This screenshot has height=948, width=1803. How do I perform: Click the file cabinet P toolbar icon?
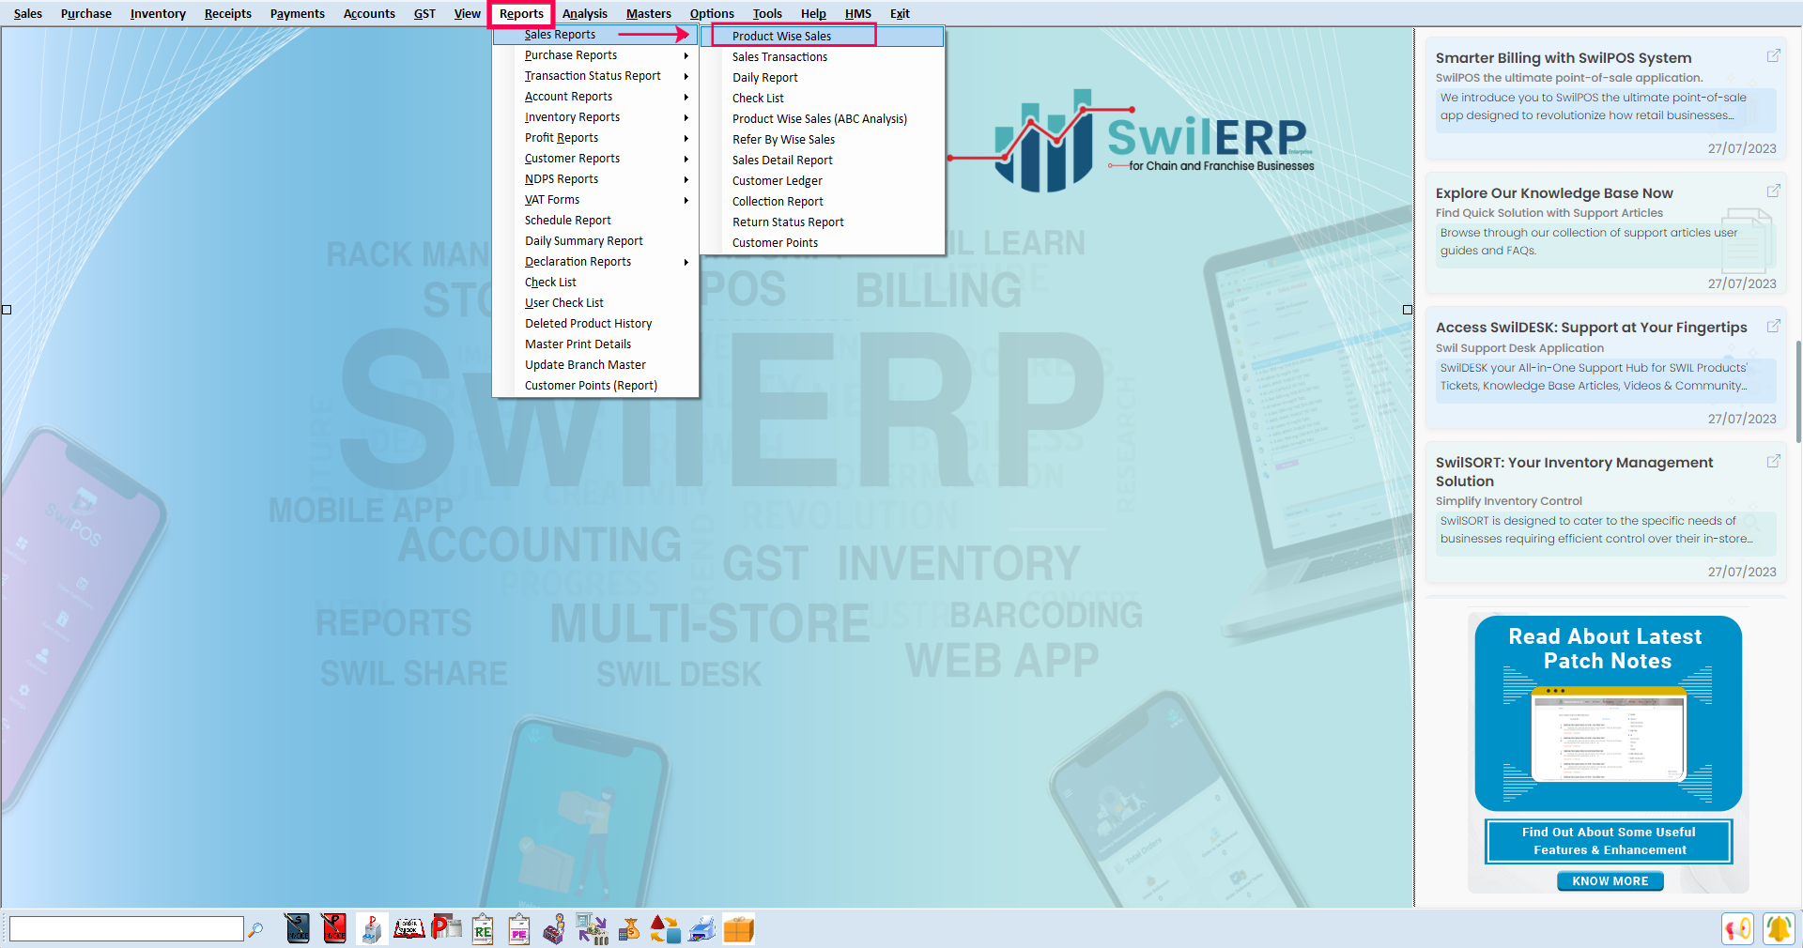point(372,928)
